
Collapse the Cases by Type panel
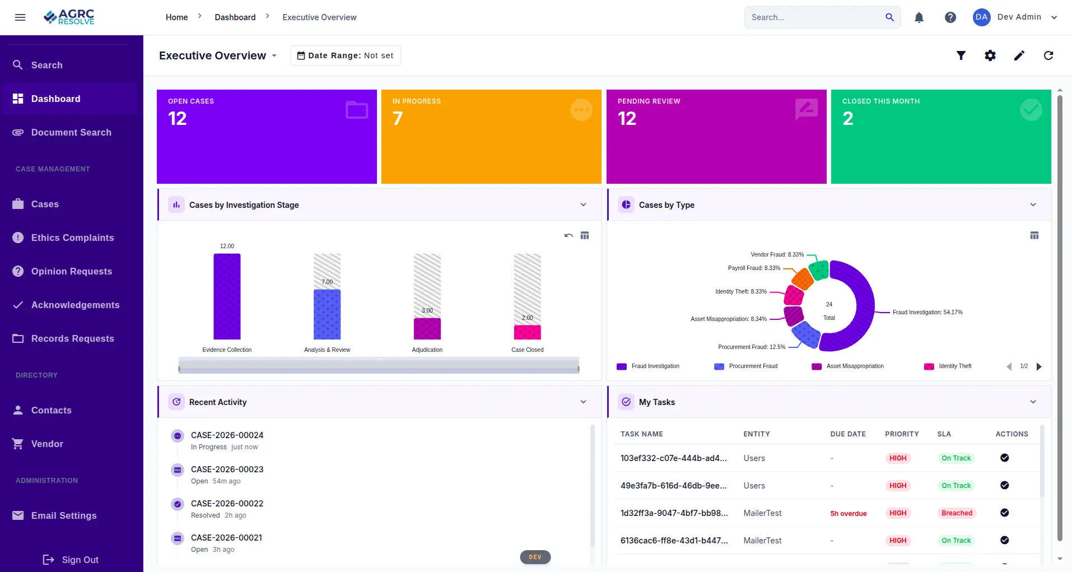point(1033,205)
